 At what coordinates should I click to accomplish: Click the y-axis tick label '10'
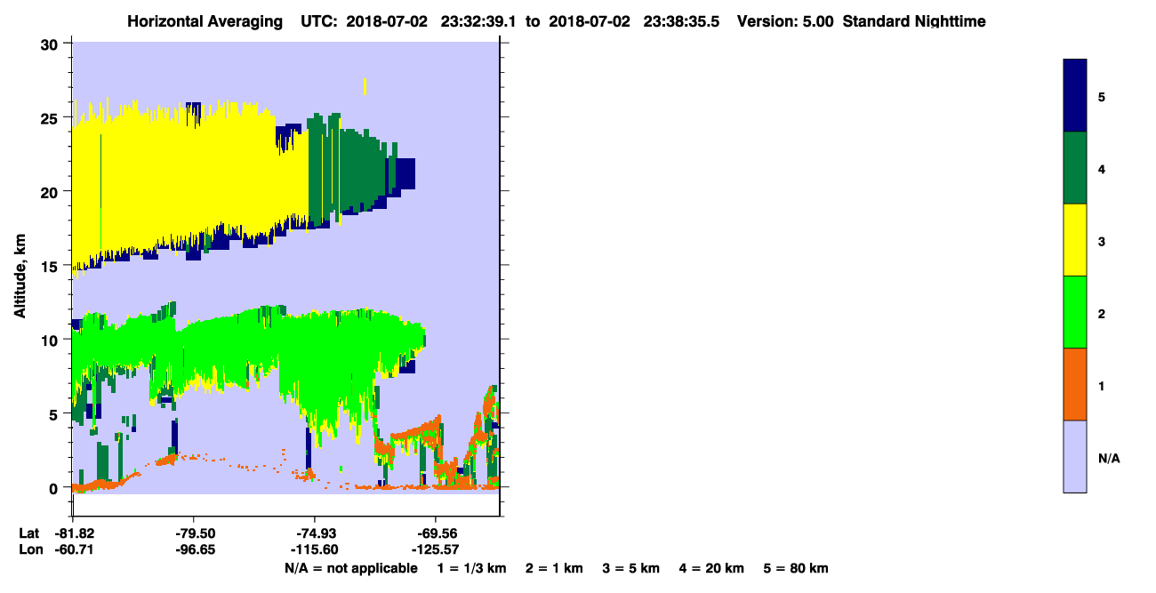(x=51, y=340)
